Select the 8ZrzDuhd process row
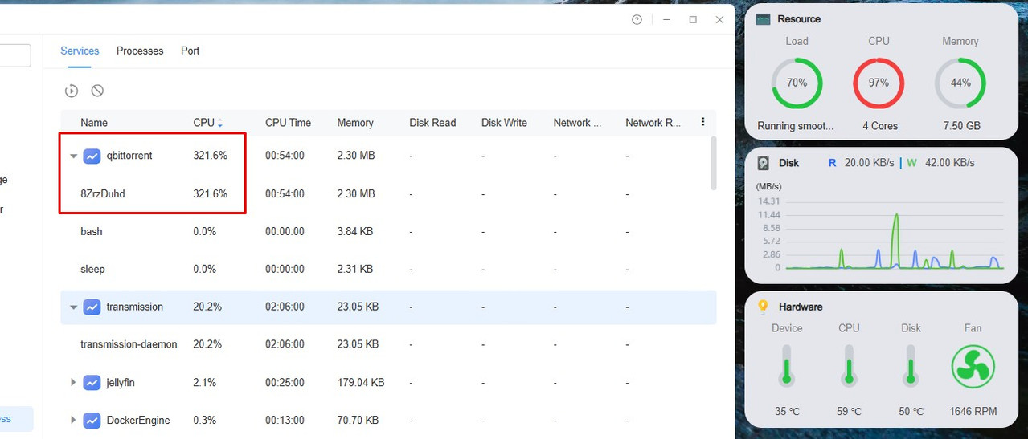 pos(388,193)
